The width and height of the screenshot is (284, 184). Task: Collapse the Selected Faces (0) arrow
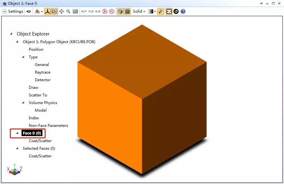(17, 148)
